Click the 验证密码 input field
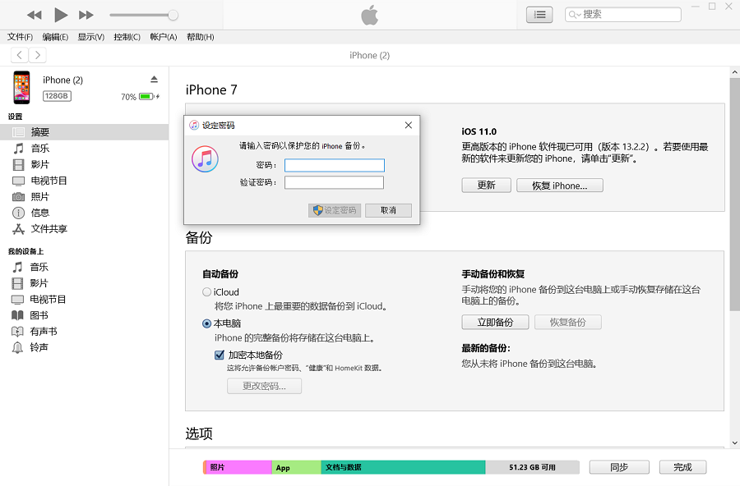Screen dimensions: 740x486 coord(334,182)
